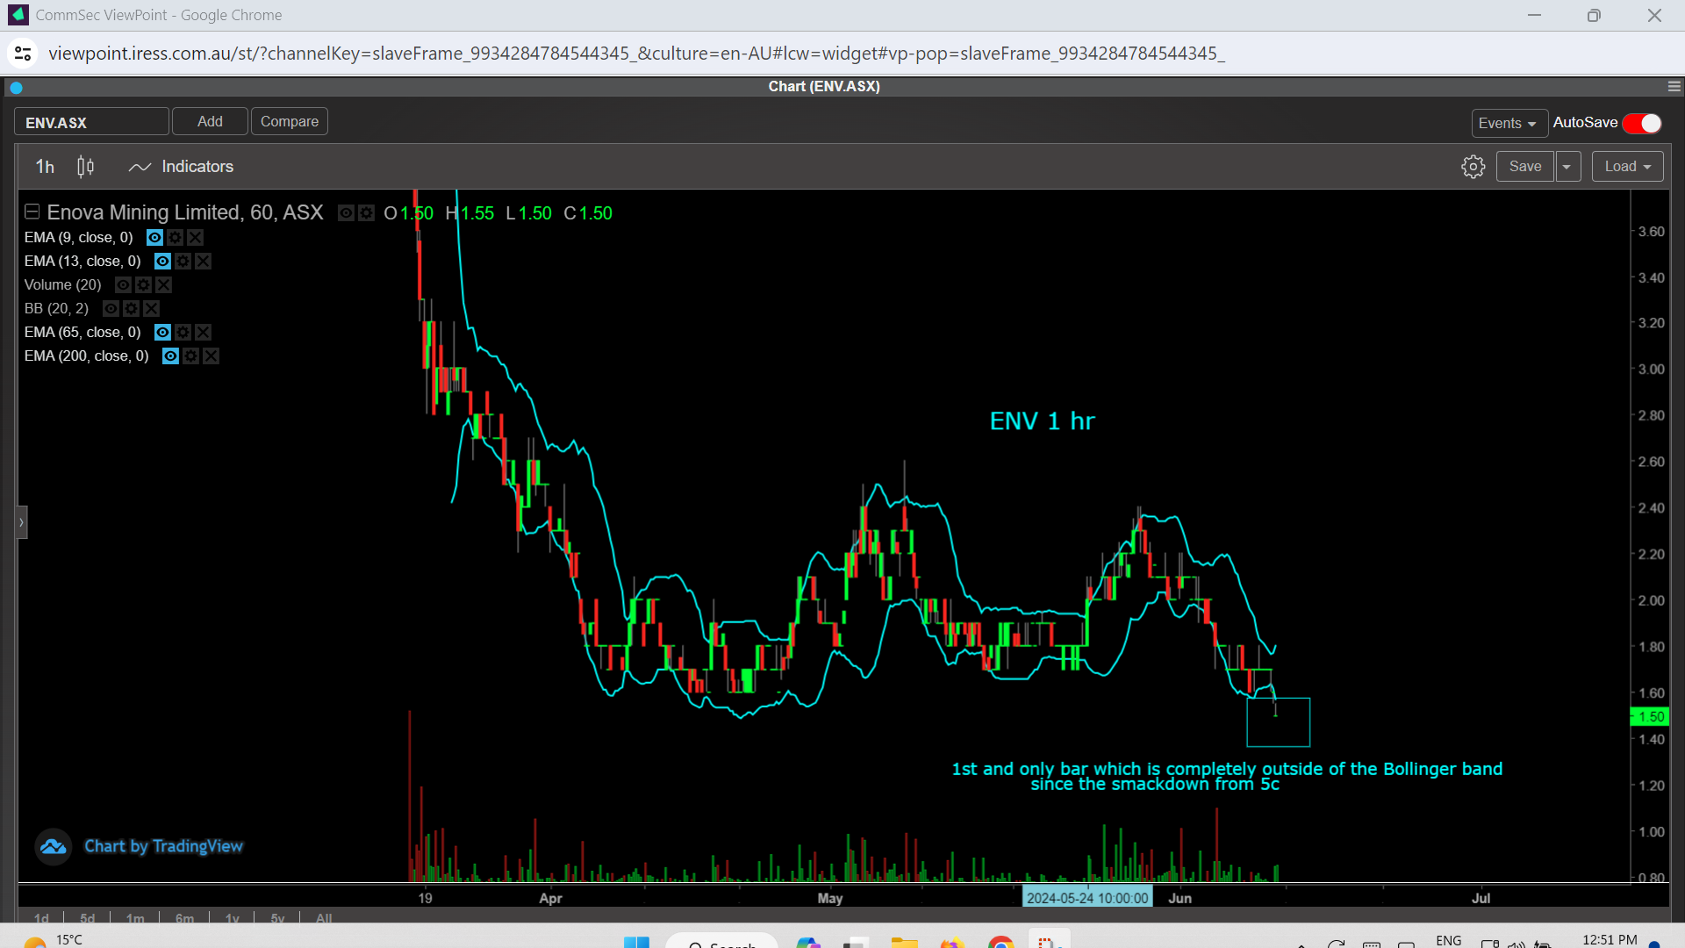Toggle AutoSave switch

1642,124
